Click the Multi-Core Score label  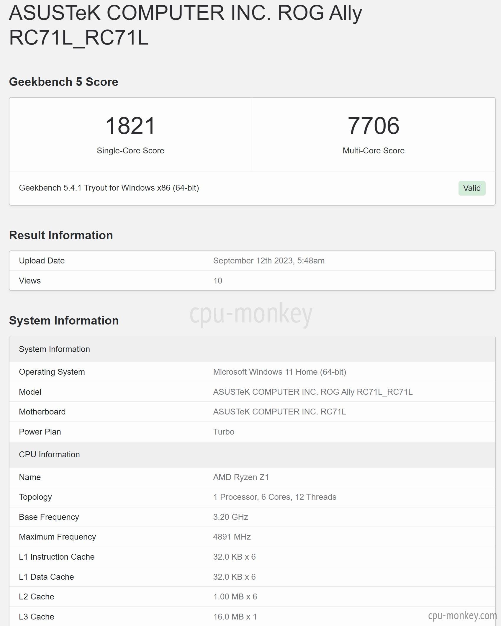[x=374, y=150]
